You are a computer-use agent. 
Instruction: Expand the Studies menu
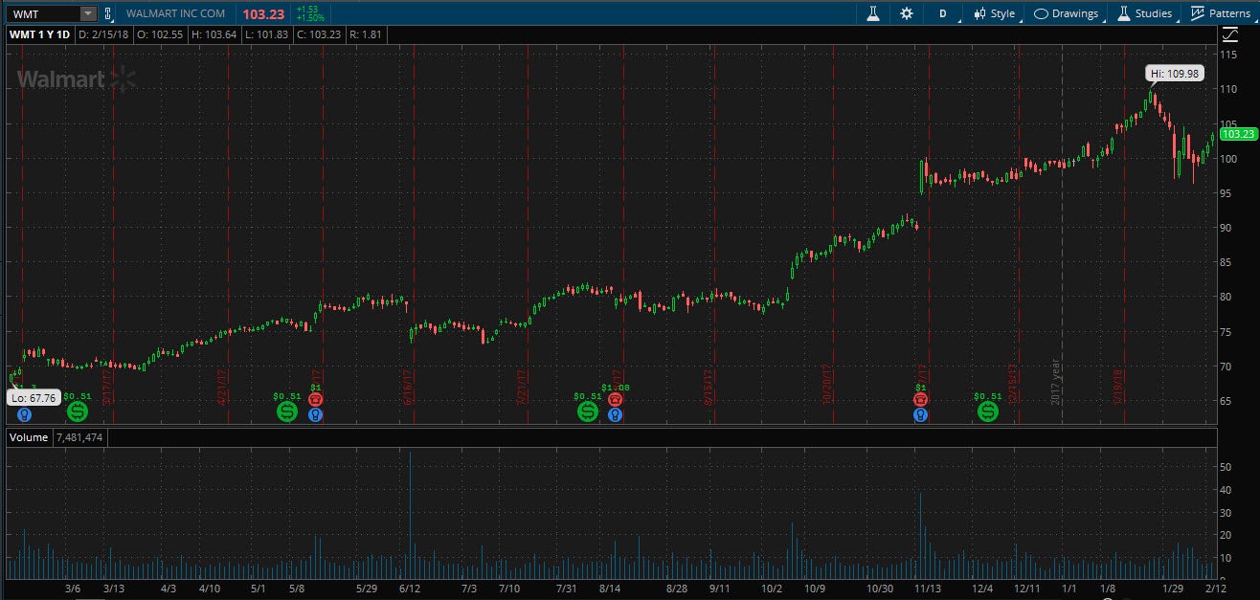tap(1145, 13)
